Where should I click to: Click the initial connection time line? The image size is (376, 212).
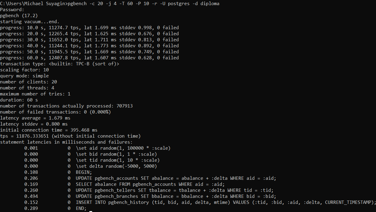(48, 130)
